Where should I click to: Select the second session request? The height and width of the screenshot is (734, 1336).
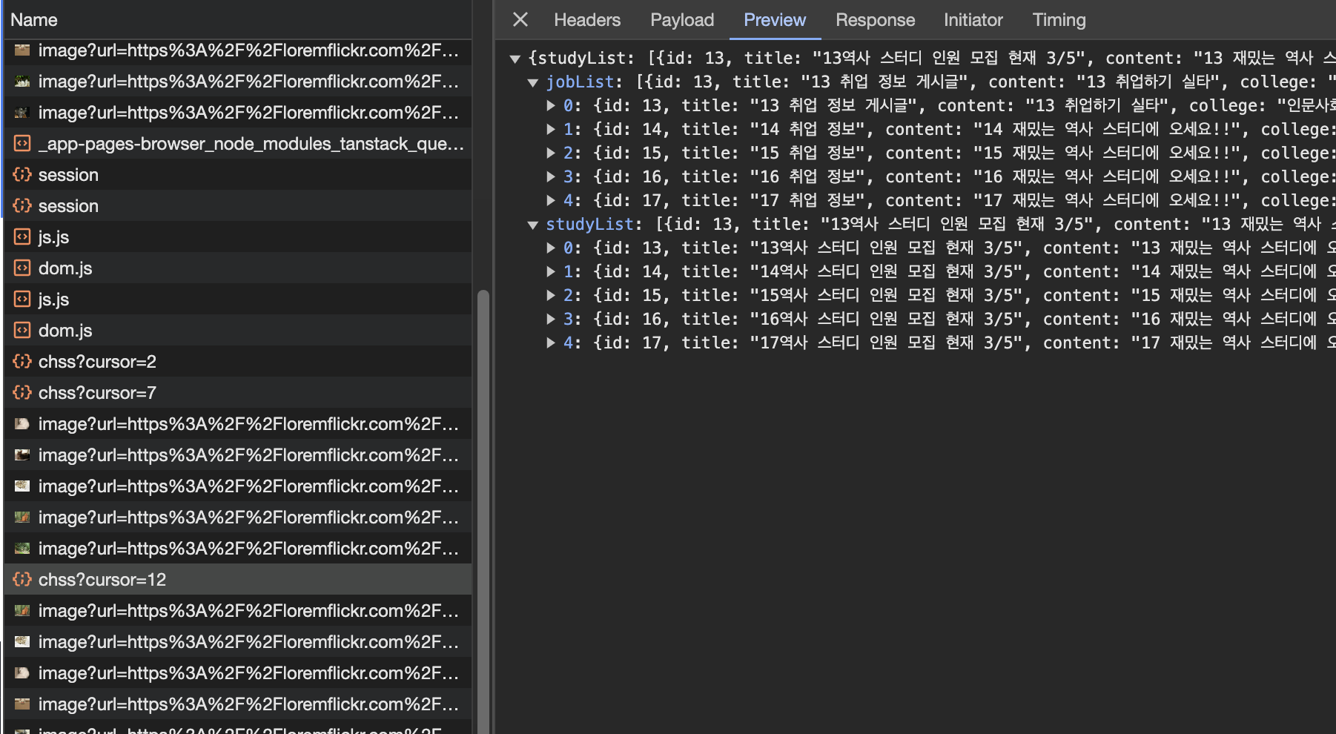tap(238, 206)
